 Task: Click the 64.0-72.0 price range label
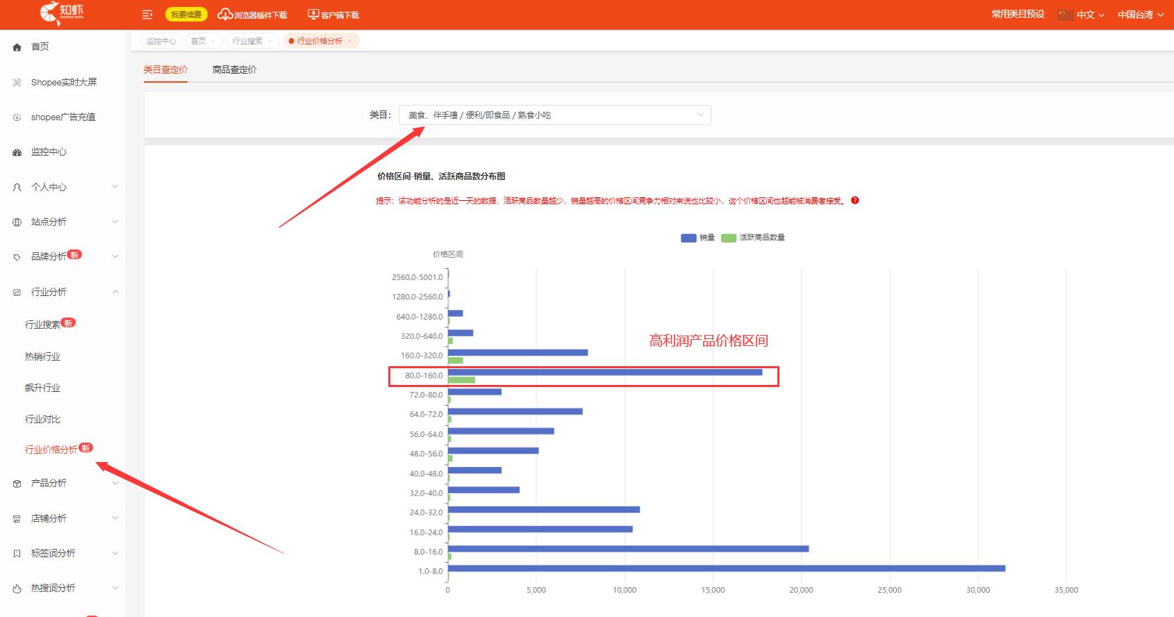pyautogui.click(x=426, y=414)
